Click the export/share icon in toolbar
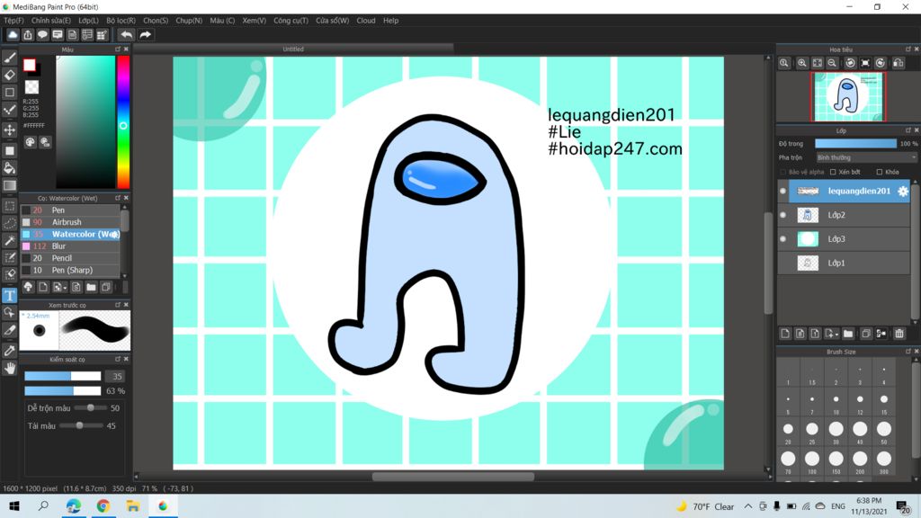 [x=28, y=35]
